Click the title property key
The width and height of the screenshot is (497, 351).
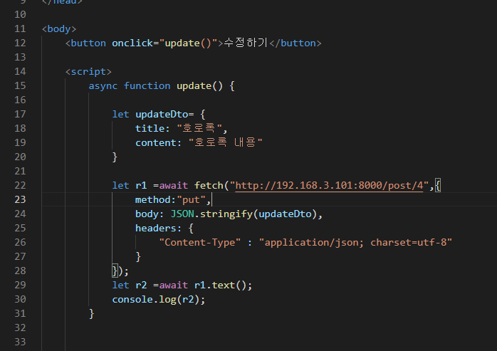[150, 128]
